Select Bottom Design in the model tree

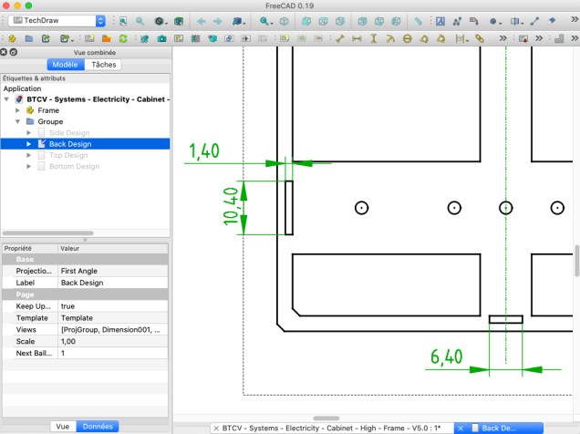pyautogui.click(x=74, y=166)
